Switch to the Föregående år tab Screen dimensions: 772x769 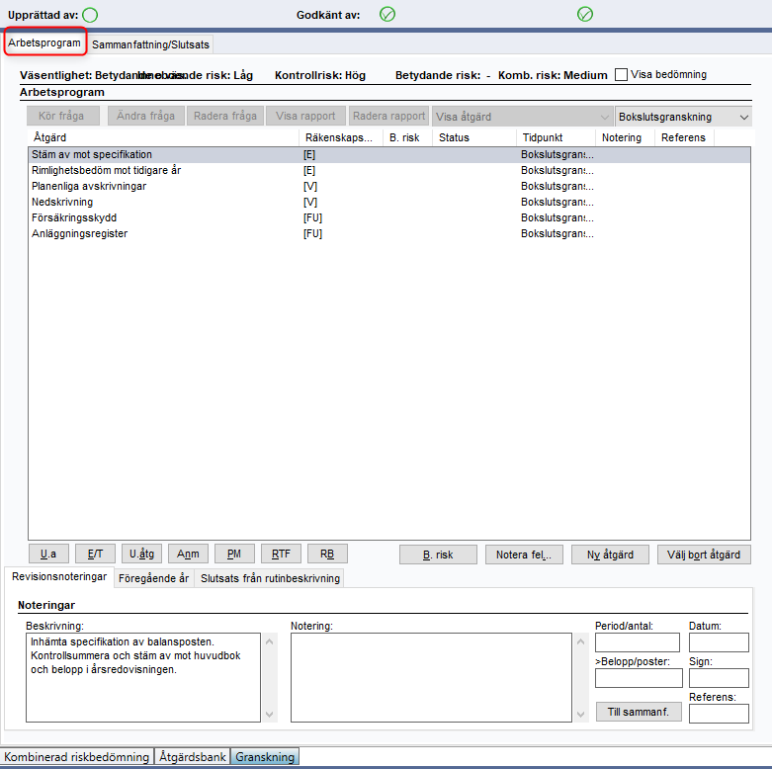(153, 578)
